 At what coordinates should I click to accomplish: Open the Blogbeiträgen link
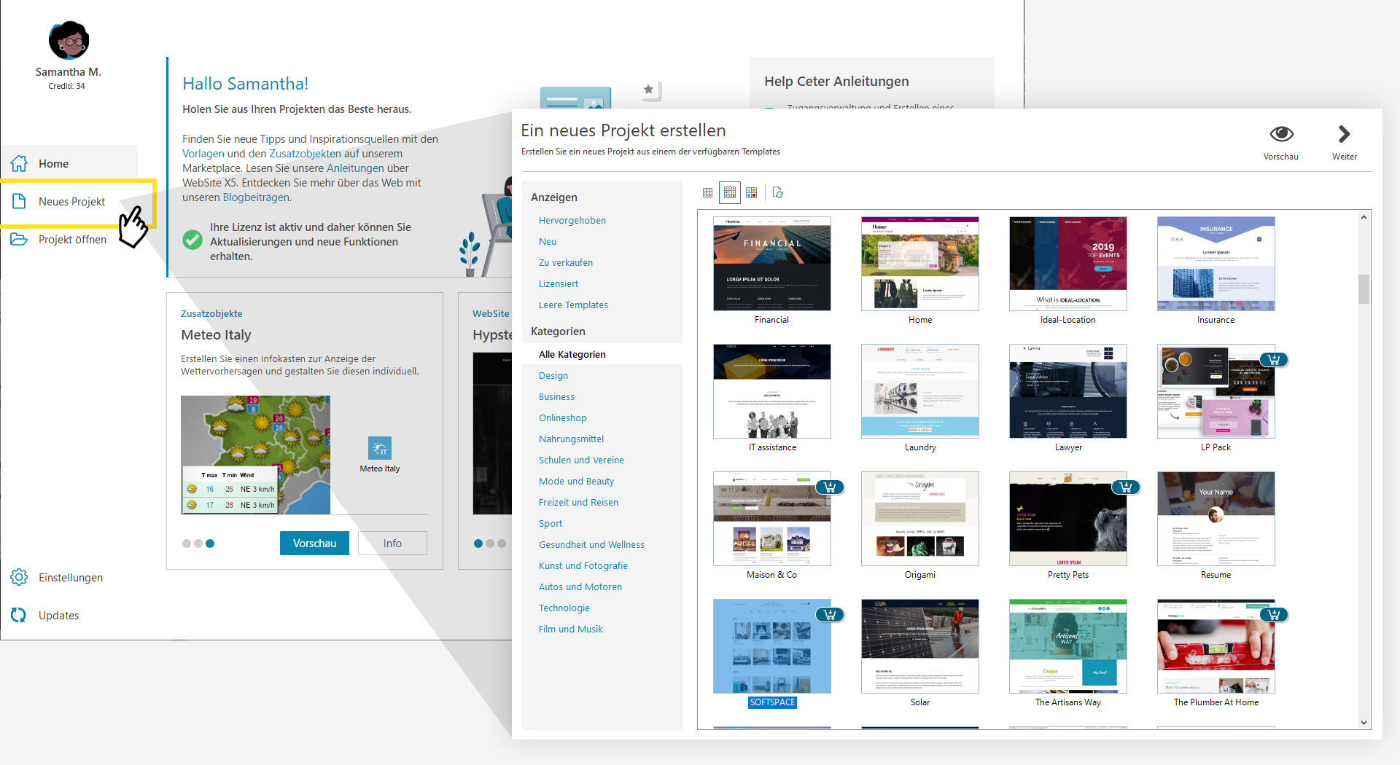tap(256, 197)
